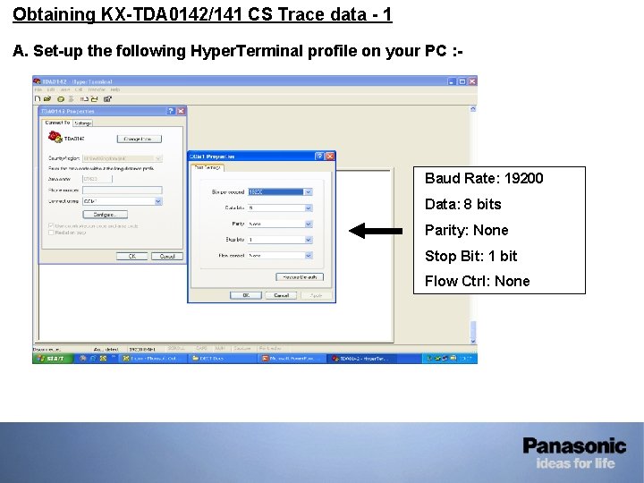
Task: Open the Country/region dropdown
Action: [x=158, y=158]
